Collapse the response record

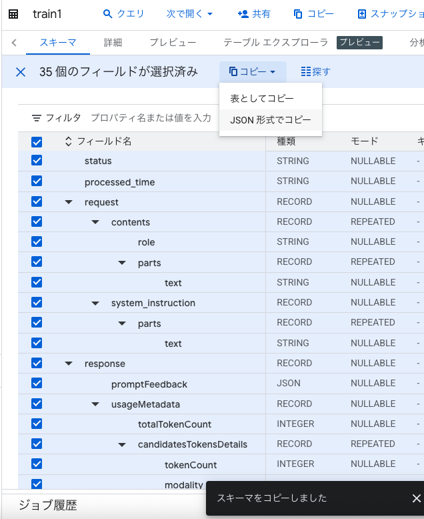(x=69, y=364)
